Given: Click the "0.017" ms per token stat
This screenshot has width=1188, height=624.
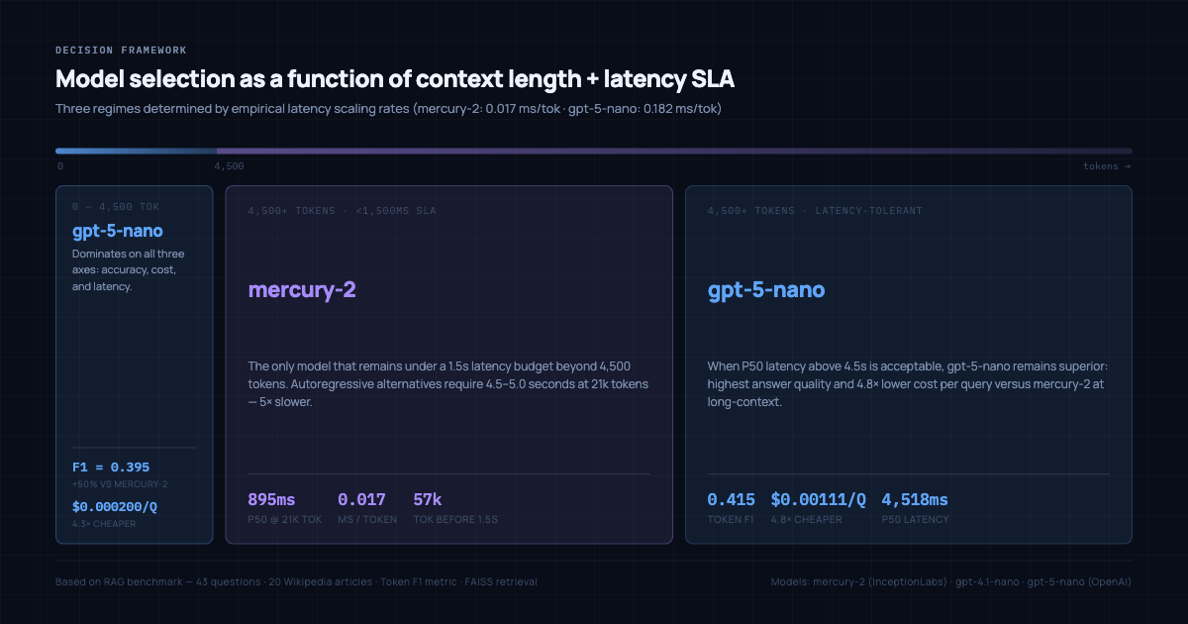Looking at the screenshot, I should 361,500.
